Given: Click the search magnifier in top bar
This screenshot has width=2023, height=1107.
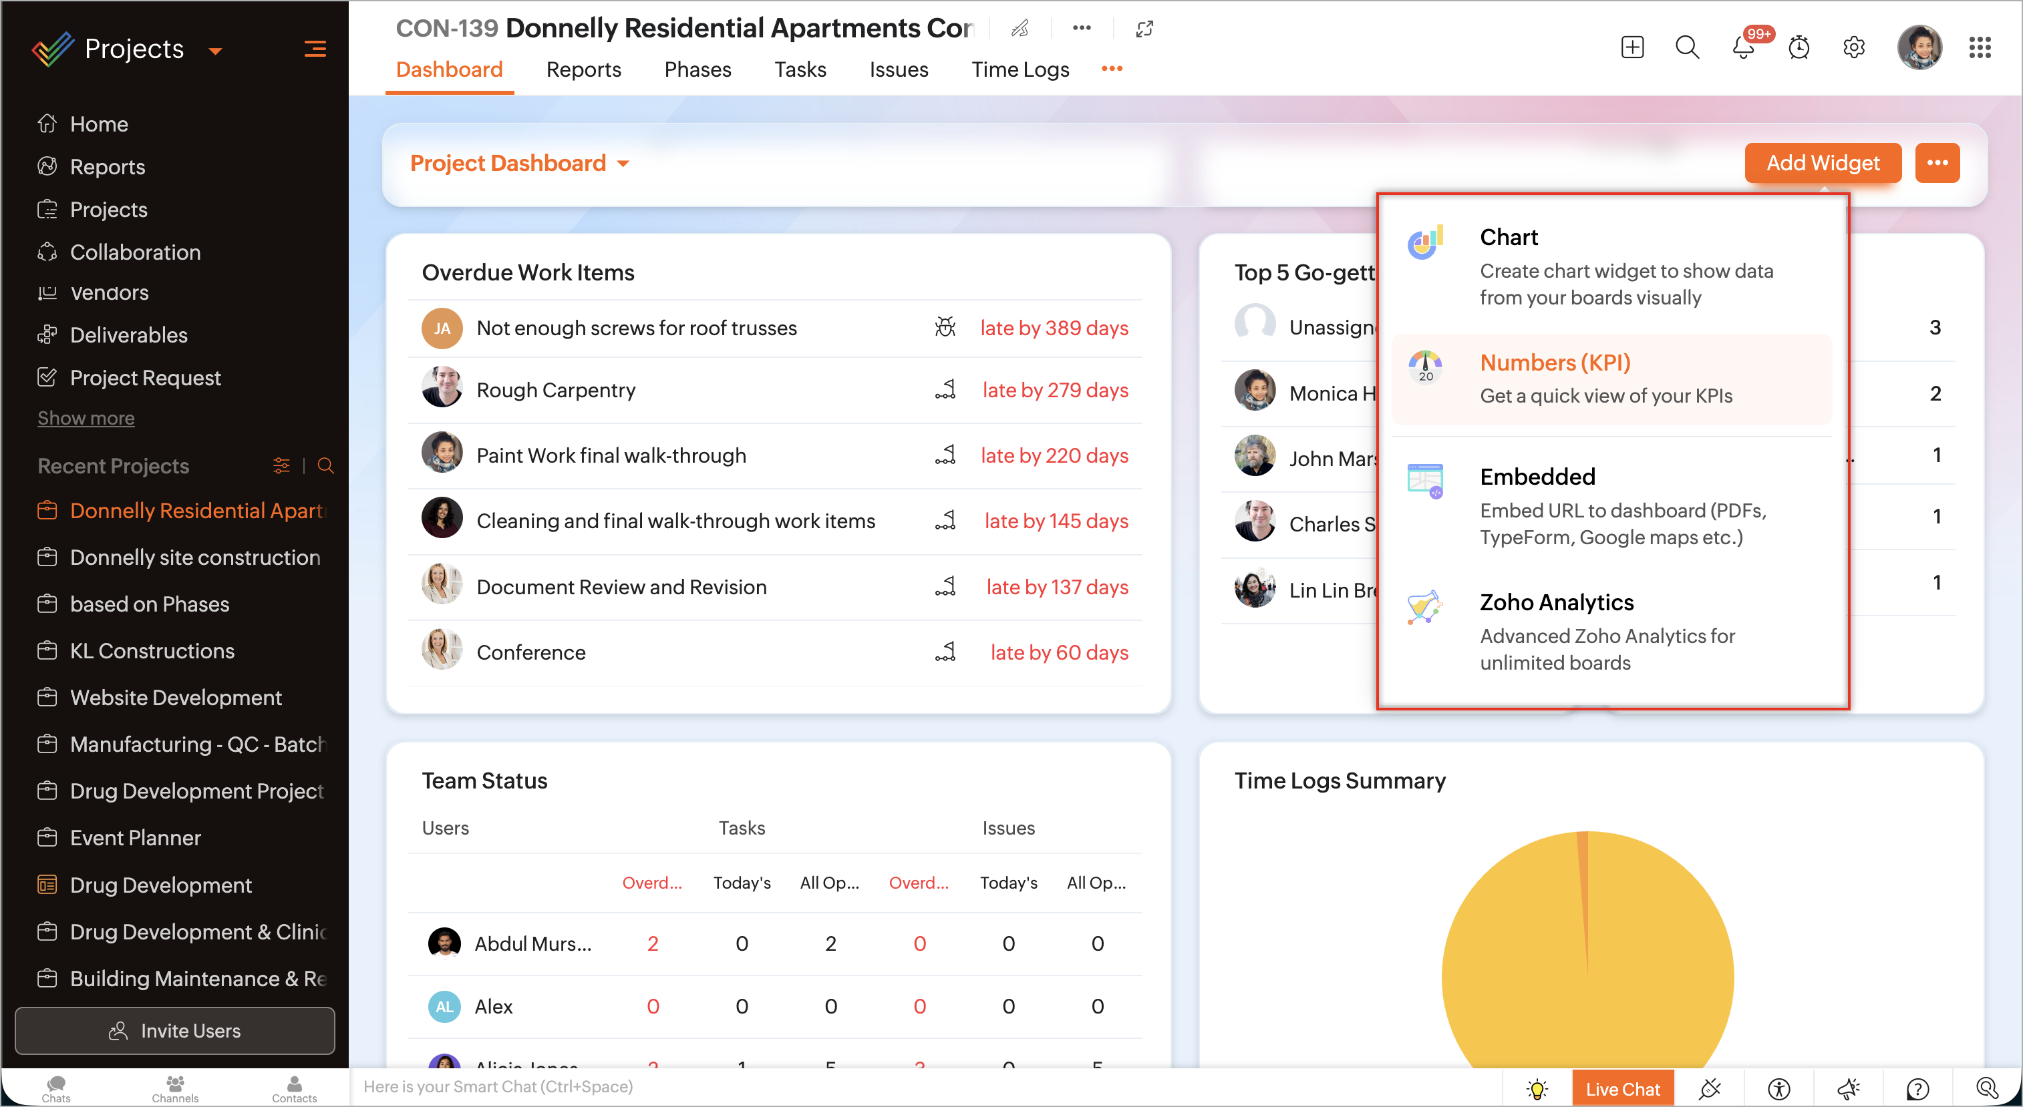Looking at the screenshot, I should point(1687,48).
